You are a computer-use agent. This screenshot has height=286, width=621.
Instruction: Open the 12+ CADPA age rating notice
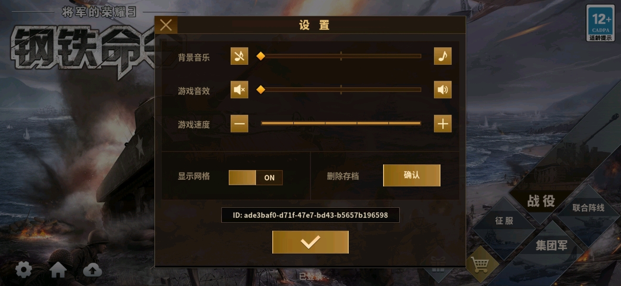point(600,23)
